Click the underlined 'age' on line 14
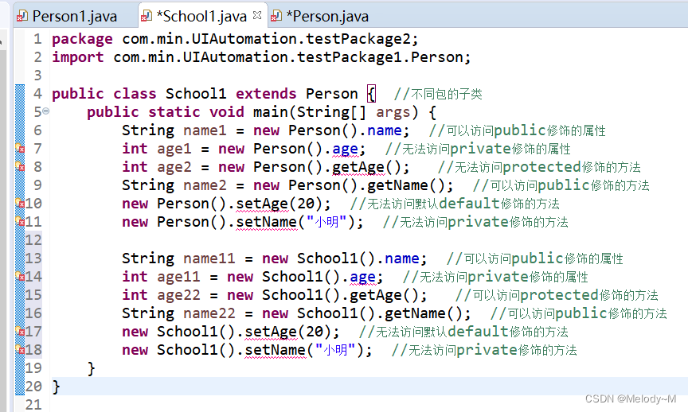Image resolution: width=688 pixels, height=412 pixels. (x=362, y=278)
